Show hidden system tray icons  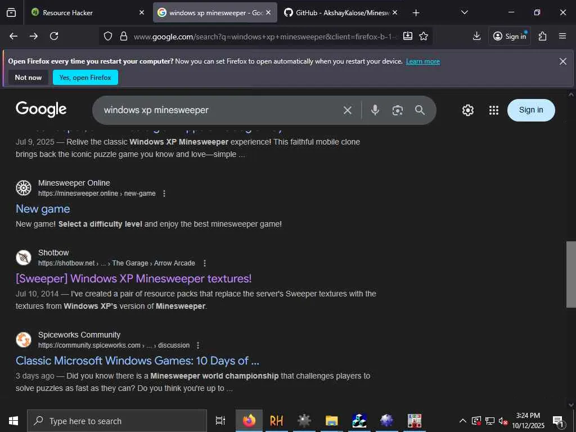[x=463, y=421]
